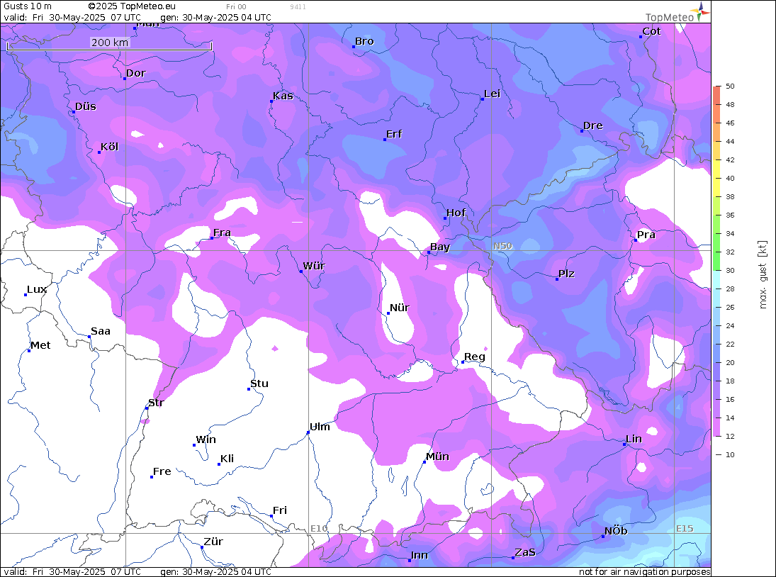Screen dimensions: 776x577
Task: Select the Ulm city marker
Action: [x=308, y=432]
